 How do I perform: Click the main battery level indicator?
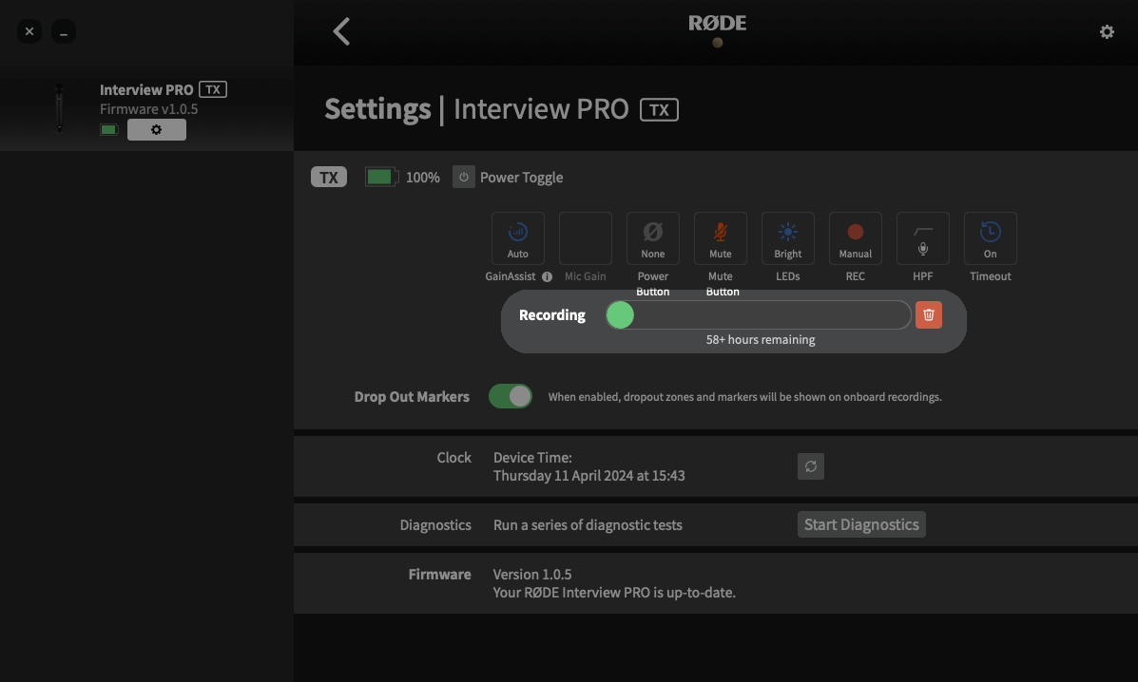coord(382,177)
